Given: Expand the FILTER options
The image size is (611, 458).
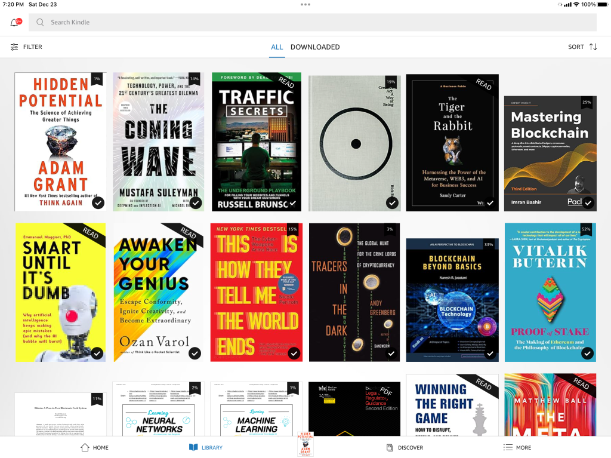Looking at the screenshot, I should (x=32, y=47).
